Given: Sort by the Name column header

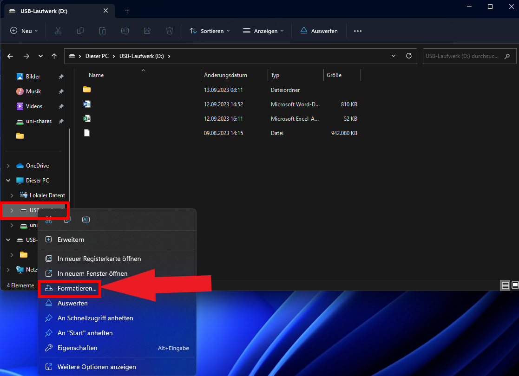Looking at the screenshot, I should tap(96, 75).
